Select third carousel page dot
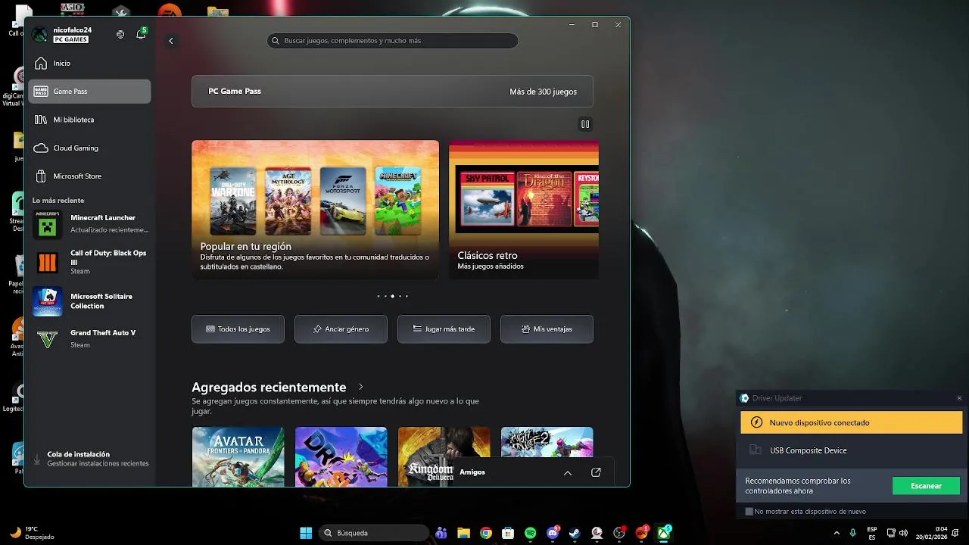This screenshot has height=545, width=969. tap(392, 296)
